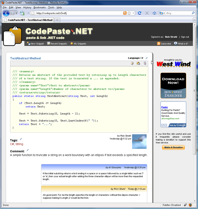The image size is (198, 209).
Task: Open the Help menu
Action: tap(59, 7)
